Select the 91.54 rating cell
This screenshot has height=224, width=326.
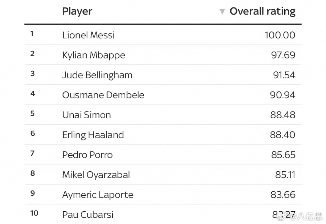(x=284, y=75)
